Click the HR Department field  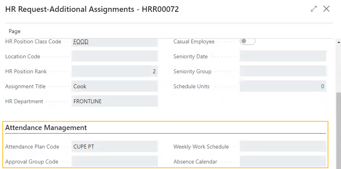[x=115, y=101]
